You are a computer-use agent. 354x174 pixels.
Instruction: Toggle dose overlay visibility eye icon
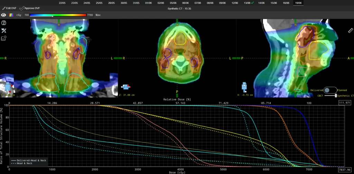tap(3, 15)
